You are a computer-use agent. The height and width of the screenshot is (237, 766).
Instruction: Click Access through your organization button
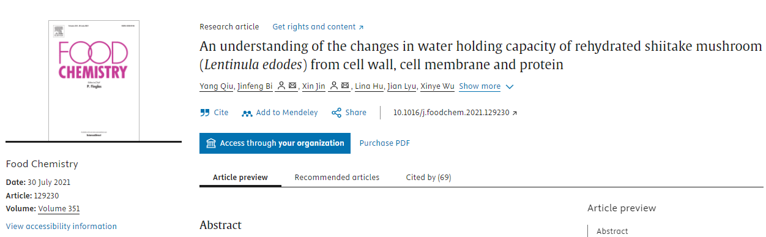click(x=275, y=143)
